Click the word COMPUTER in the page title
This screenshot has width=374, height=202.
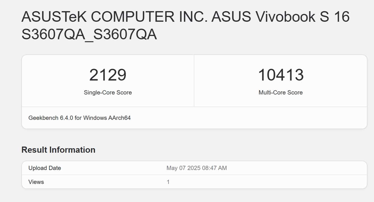click(132, 17)
